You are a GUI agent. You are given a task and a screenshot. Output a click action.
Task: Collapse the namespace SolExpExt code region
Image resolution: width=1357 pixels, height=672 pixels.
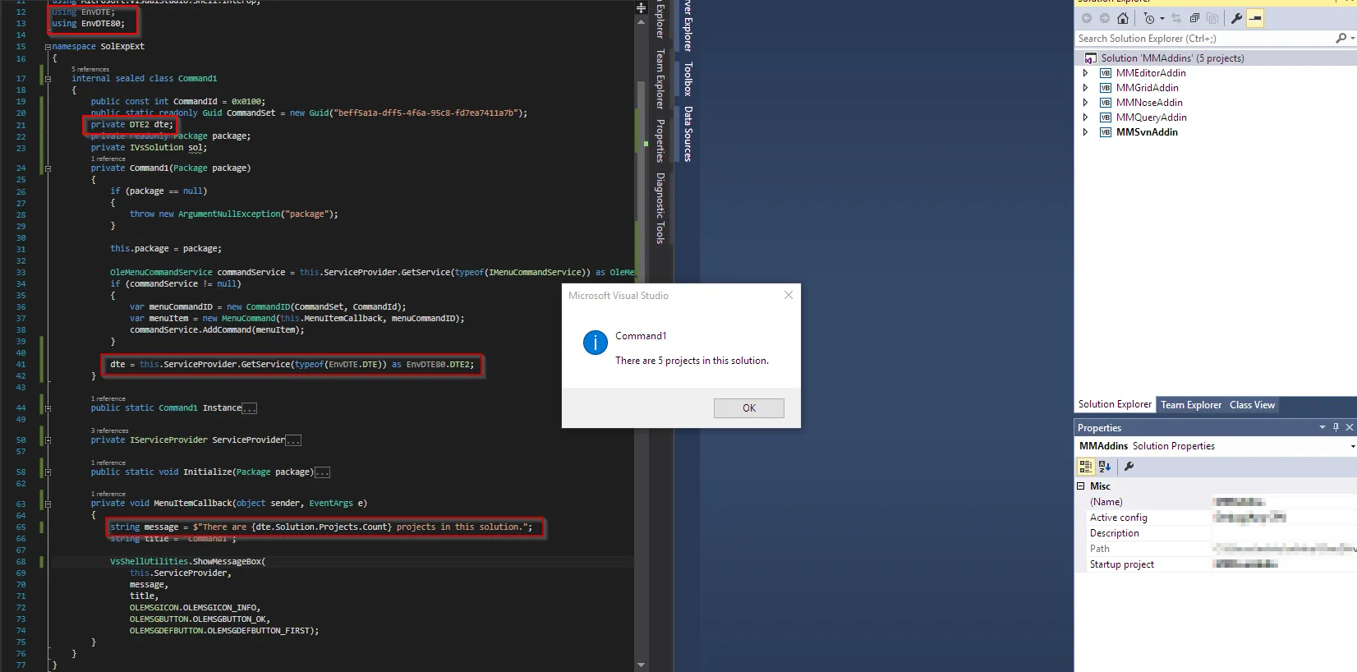tap(48, 47)
